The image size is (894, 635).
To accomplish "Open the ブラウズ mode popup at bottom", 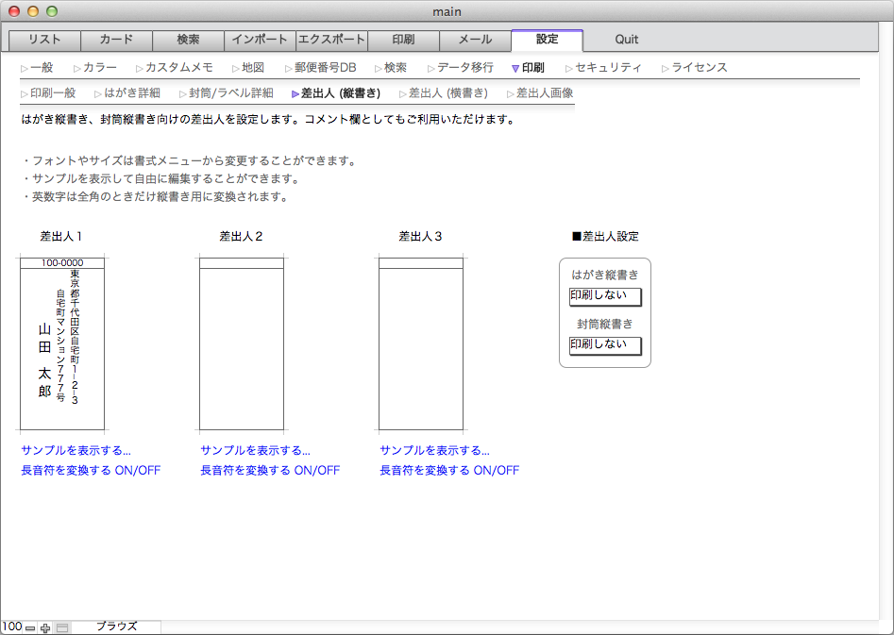I will (116, 627).
